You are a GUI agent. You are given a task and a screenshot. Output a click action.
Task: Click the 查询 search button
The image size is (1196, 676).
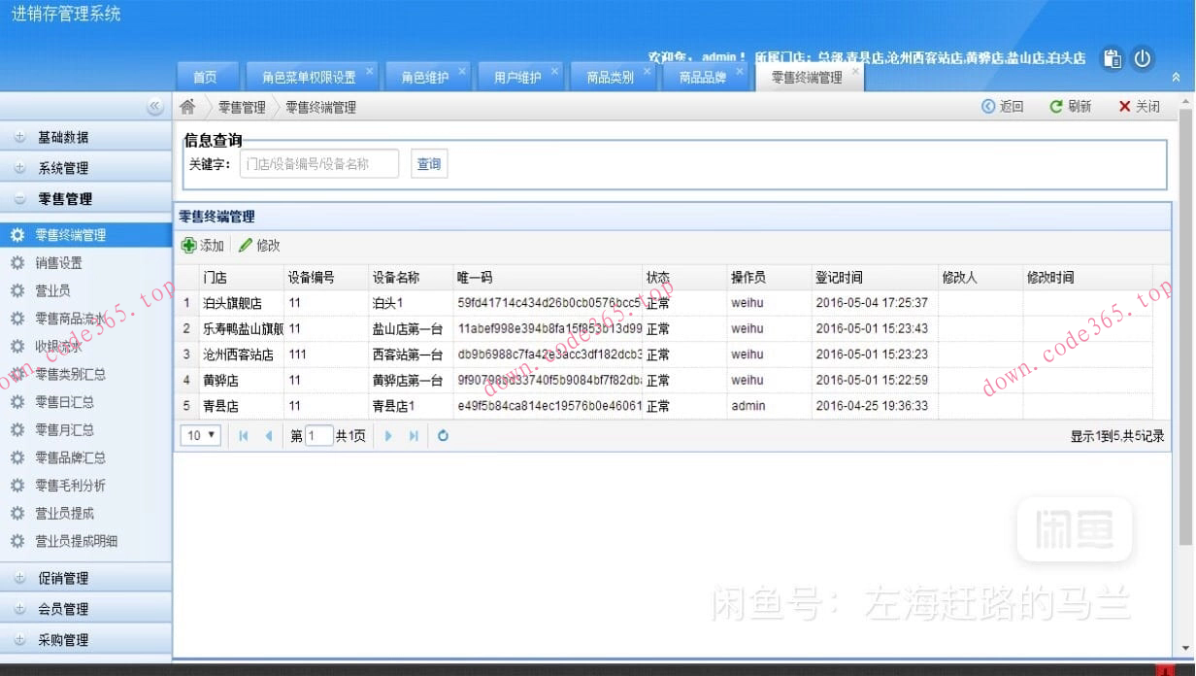[428, 163]
